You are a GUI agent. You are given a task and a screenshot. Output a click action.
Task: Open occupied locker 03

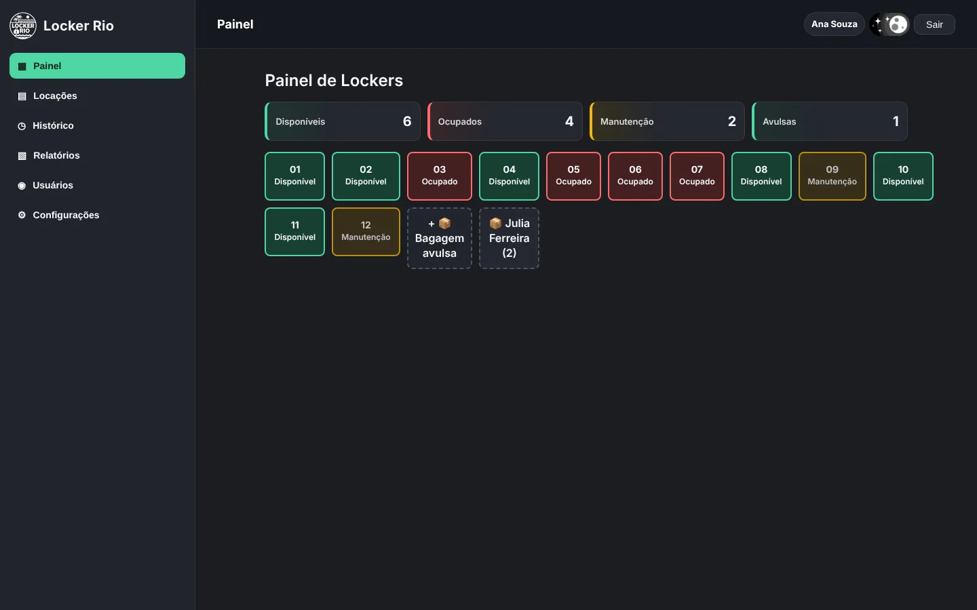[x=440, y=176]
